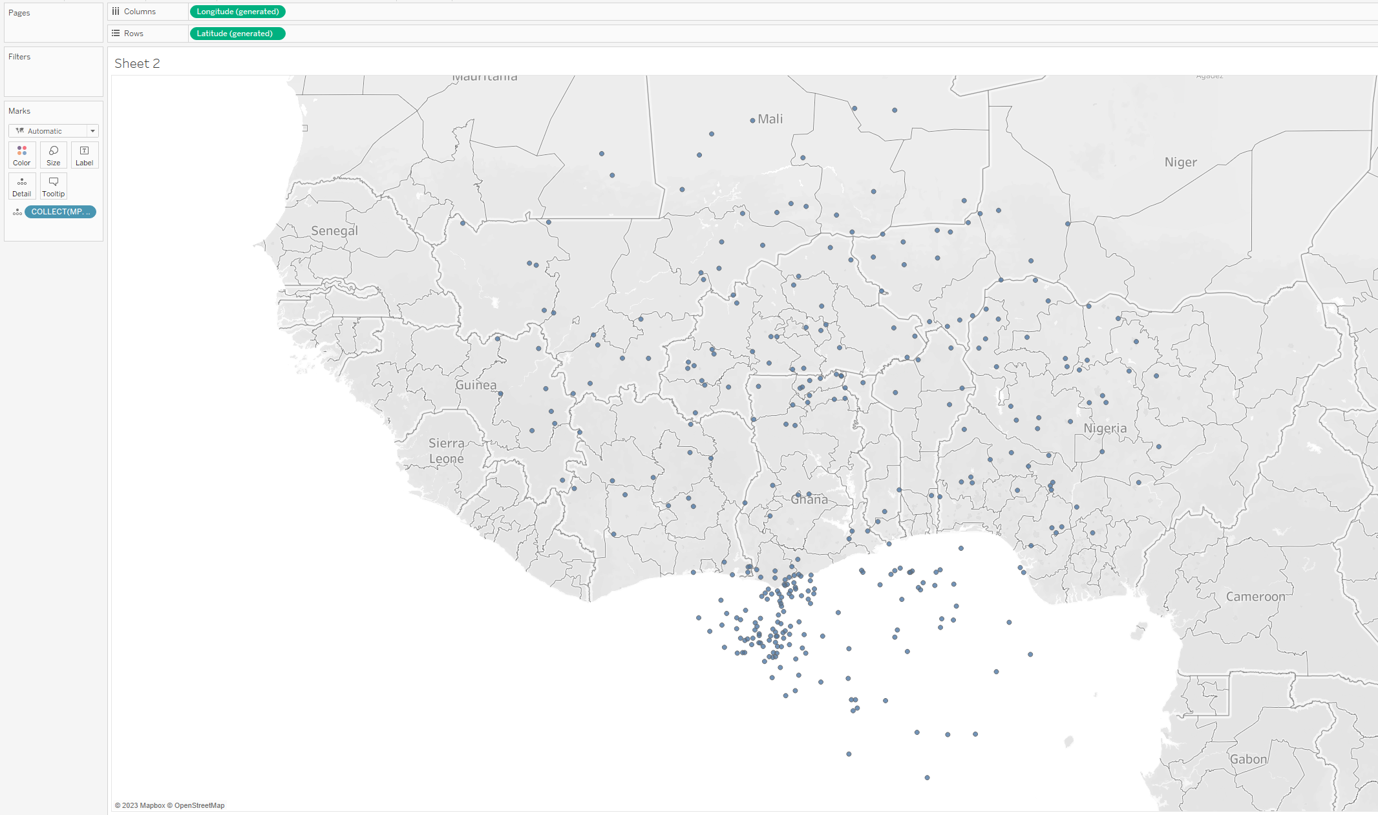Click the Label marks button
The image size is (1378, 815).
(84, 155)
